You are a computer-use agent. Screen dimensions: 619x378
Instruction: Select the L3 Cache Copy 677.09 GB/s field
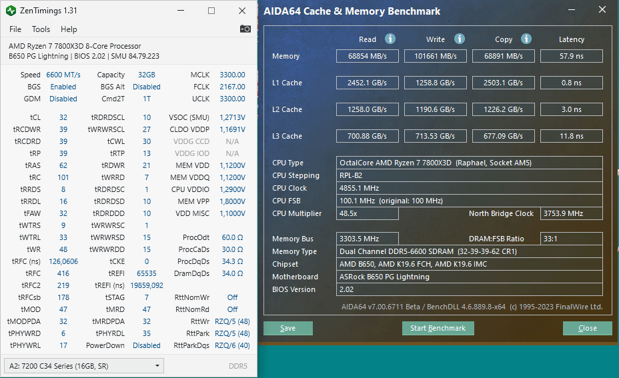click(x=504, y=136)
